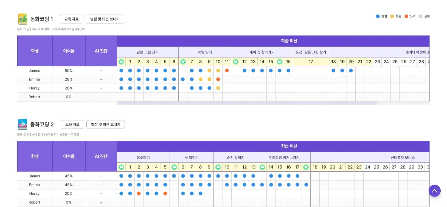Image resolution: width=447 pixels, height=207 pixels.
Task: Click the scroll-to-top arrow button
Action: 434,191
